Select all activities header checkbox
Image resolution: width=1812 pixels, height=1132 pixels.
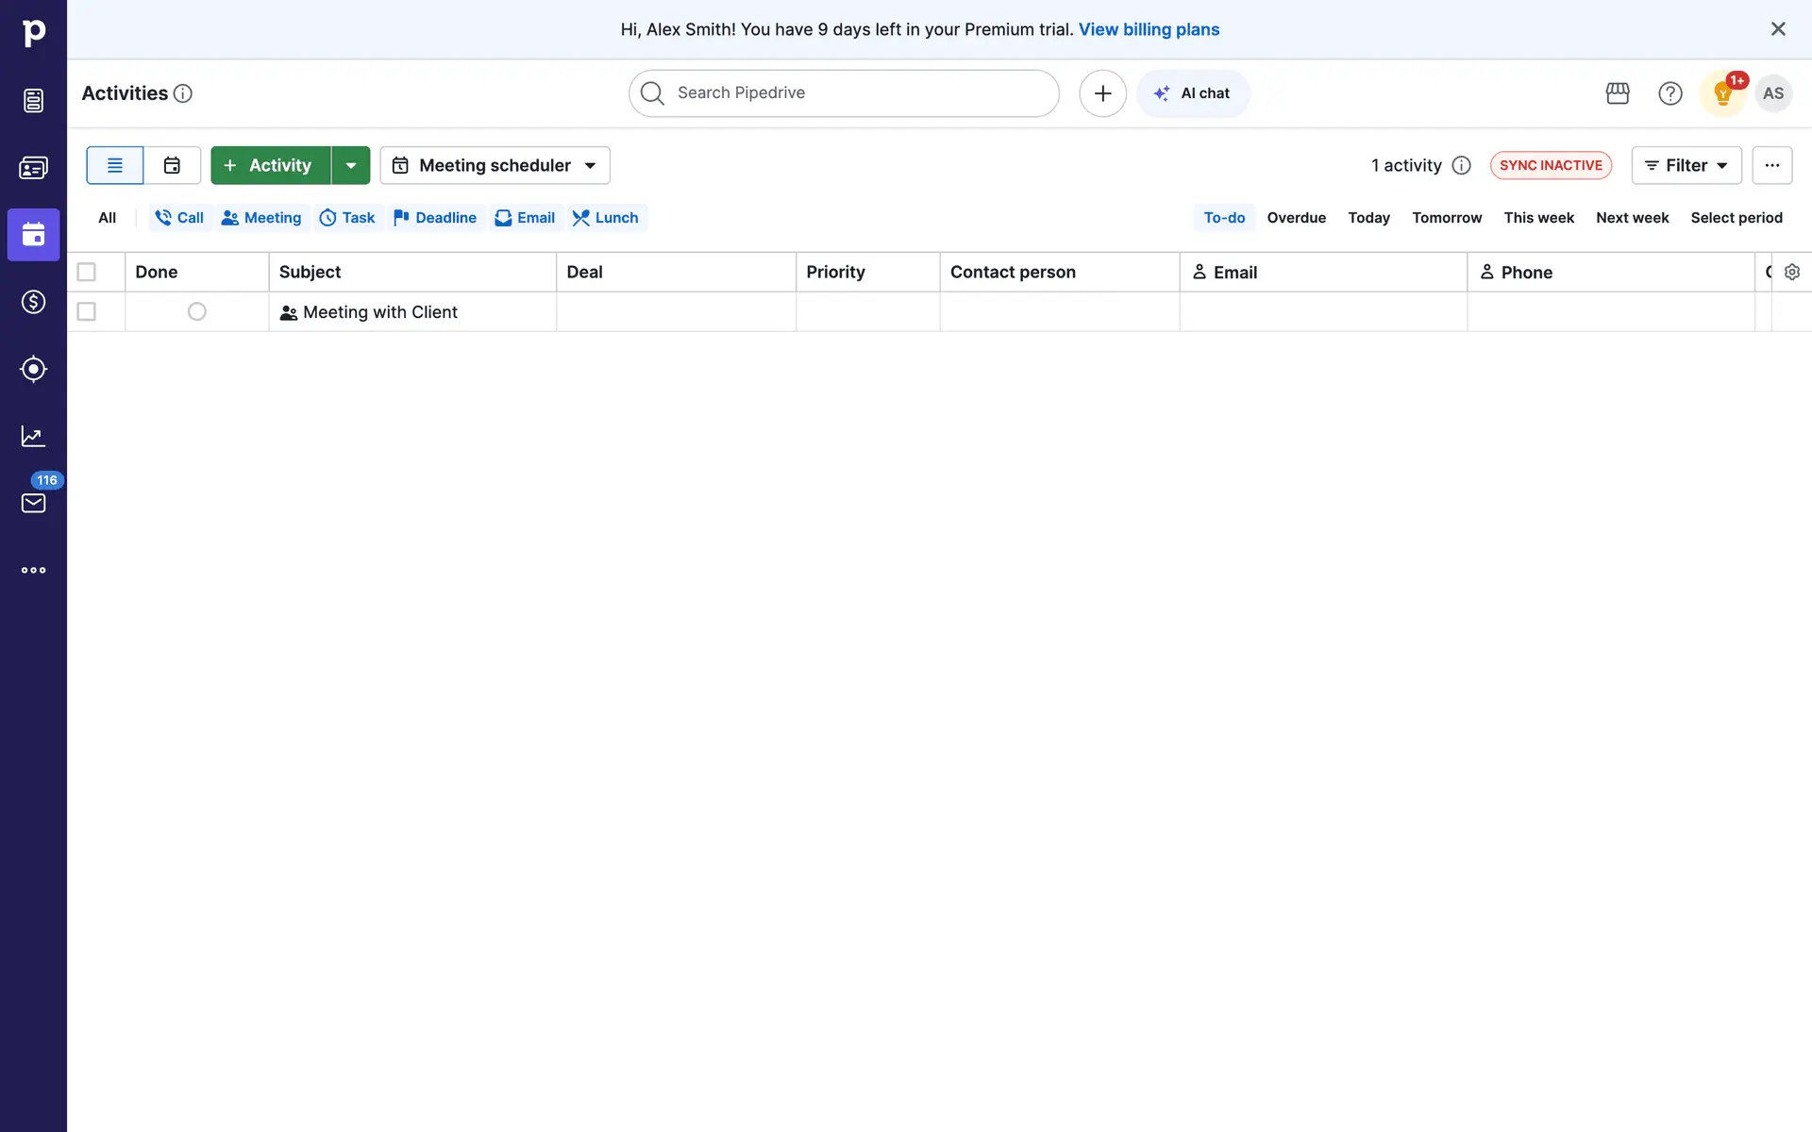pos(87,272)
